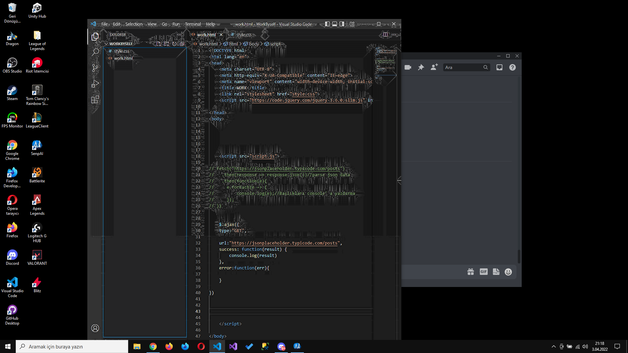The image size is (628, 353).
Task: Open the Run and Debug view
Action: coord(95,84)
